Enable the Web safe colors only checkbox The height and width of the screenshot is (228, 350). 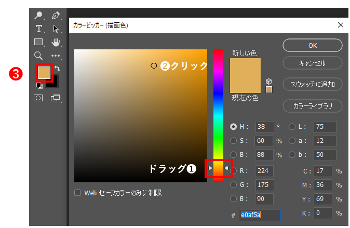pos(78,193)
